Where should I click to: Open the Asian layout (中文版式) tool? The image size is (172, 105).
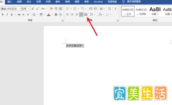pyautogui.click(x=101, y=9)
